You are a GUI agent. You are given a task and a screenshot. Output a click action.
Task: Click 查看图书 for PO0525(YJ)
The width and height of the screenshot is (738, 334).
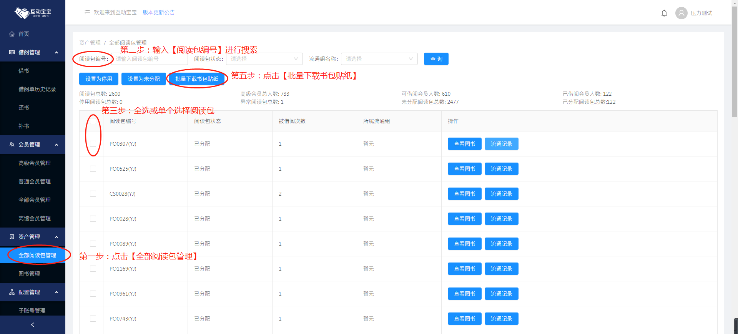coord(465,169)
